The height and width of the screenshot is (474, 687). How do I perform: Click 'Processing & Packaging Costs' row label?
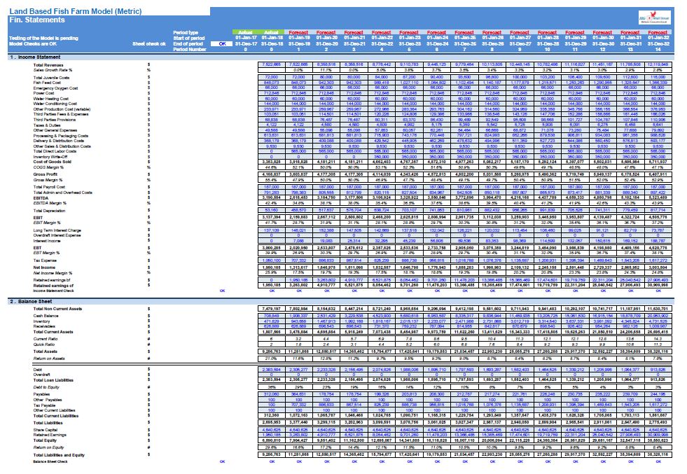[61, 136]
